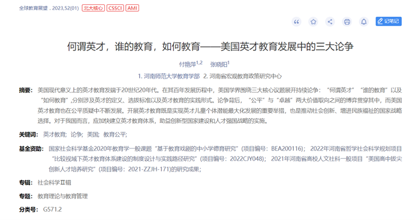Click the 分类号 label
Image resolution: width=415 pixels, height=220 pixels.
coord(28,209)
